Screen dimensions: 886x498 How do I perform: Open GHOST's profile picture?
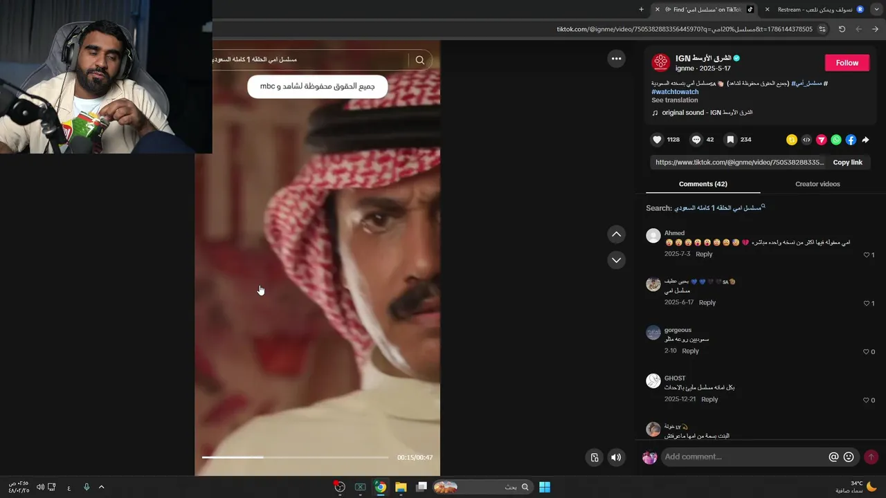click(653, 381)
